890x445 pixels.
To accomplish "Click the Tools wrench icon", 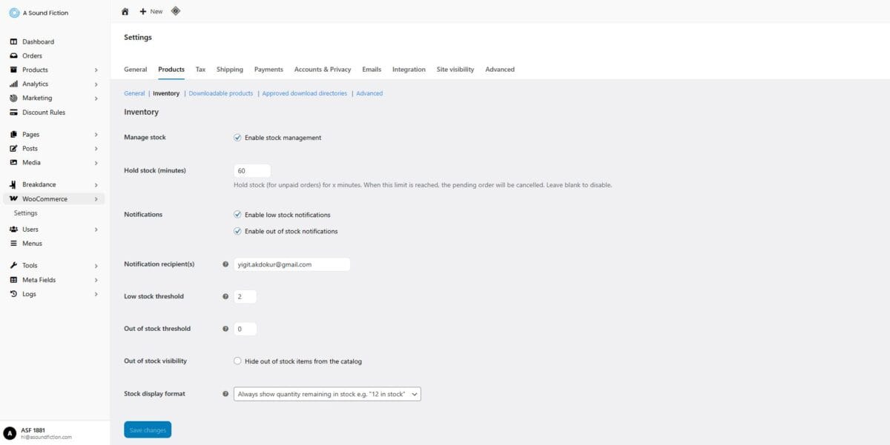I will [13, 265].
